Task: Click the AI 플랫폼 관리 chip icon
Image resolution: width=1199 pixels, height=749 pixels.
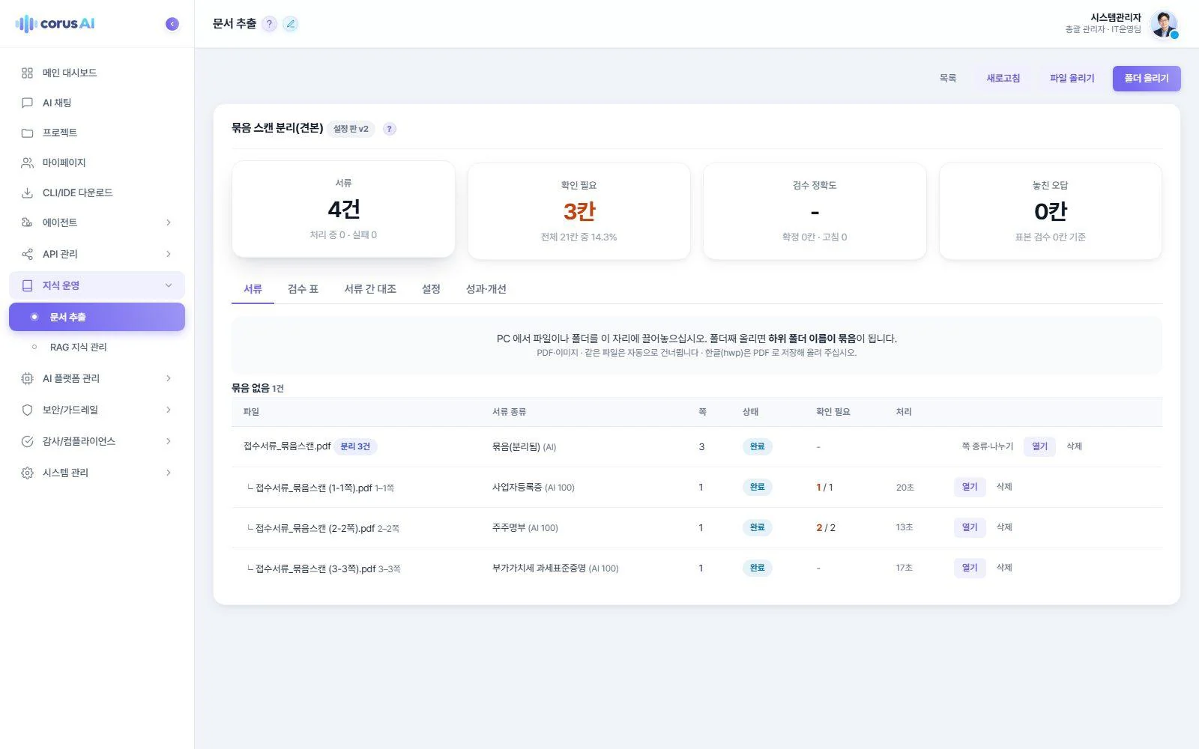Action: pos(28,378)
